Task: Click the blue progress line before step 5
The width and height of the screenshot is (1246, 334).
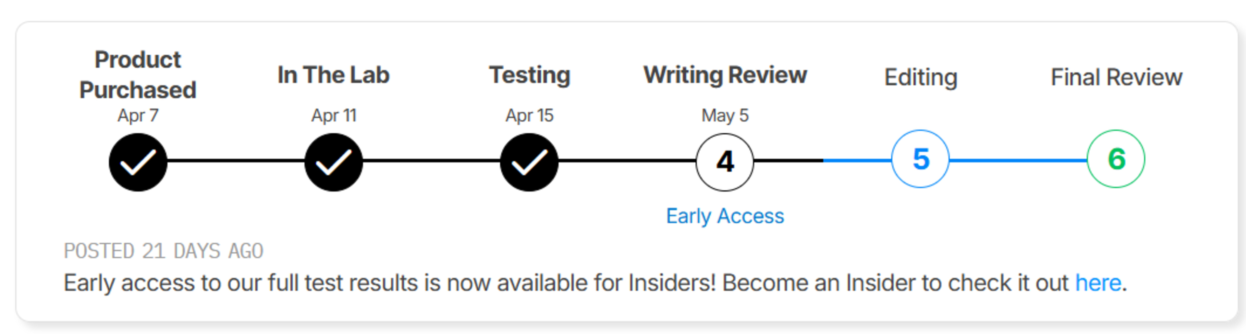Action: click(857, 160)
